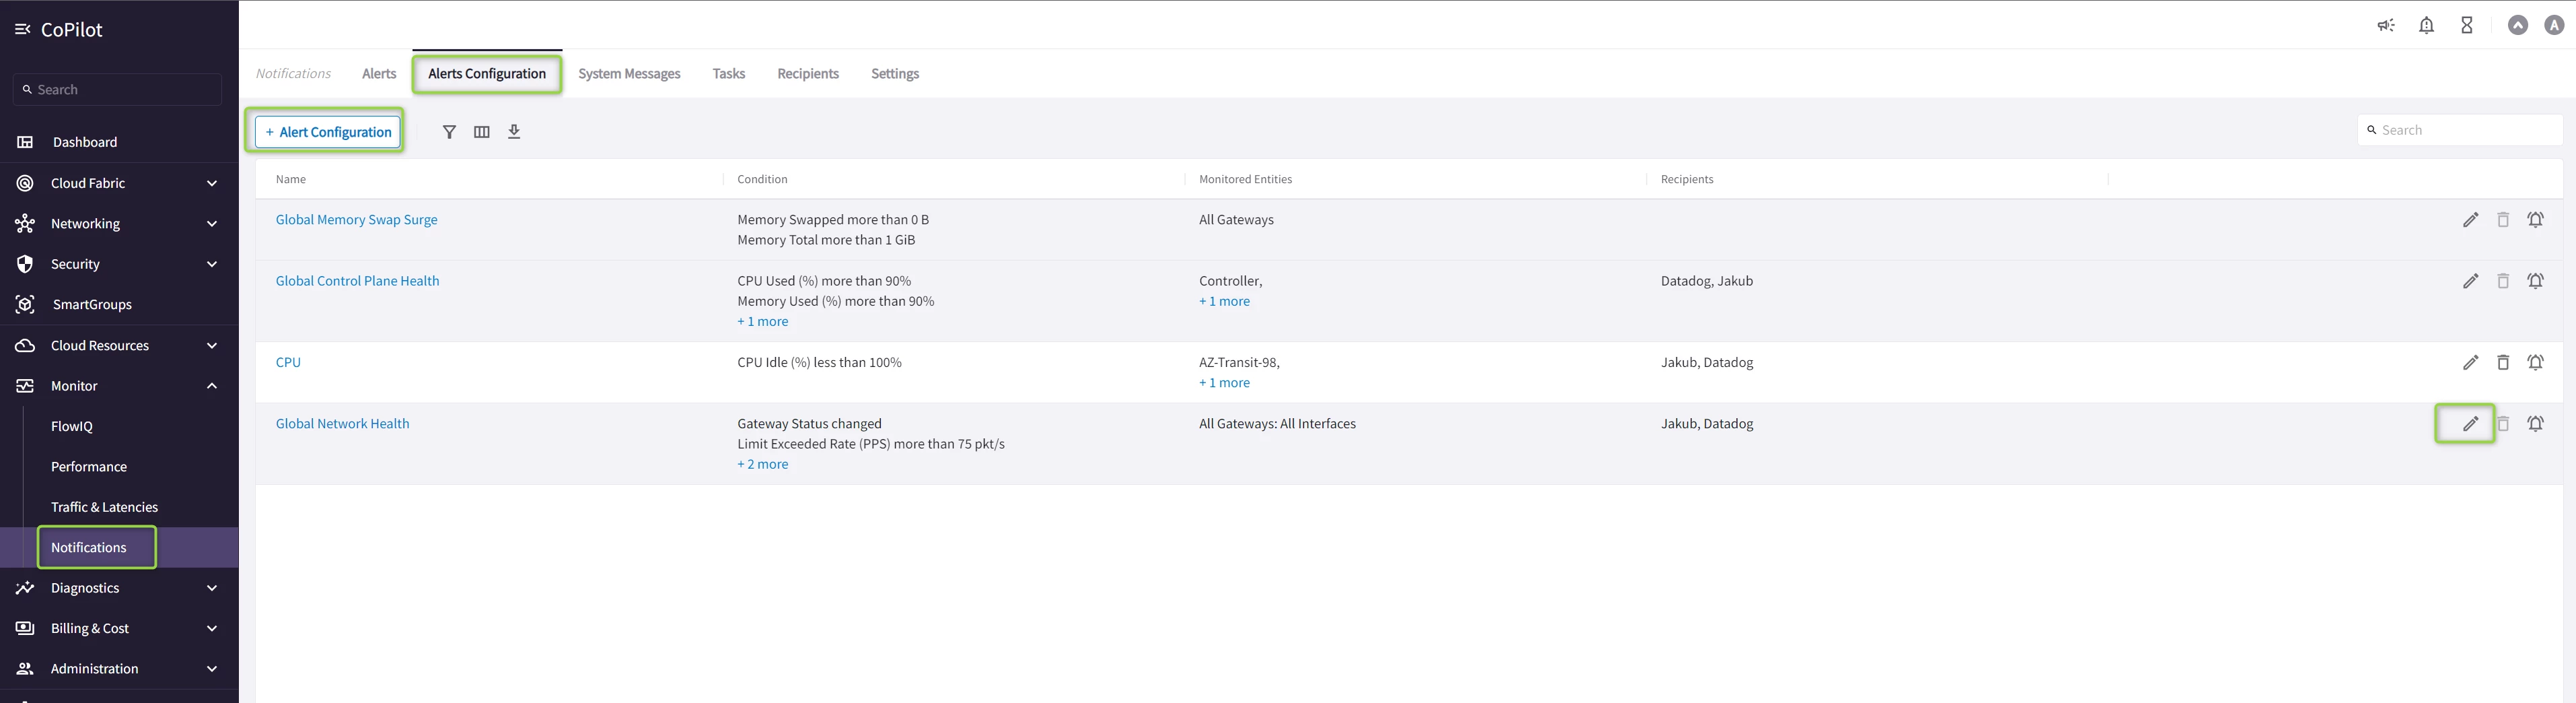
Task: Open Traffic & Latencies under Monitor
Action: [104, 507]
